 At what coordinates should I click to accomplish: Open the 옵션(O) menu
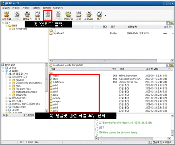[47, 8]
